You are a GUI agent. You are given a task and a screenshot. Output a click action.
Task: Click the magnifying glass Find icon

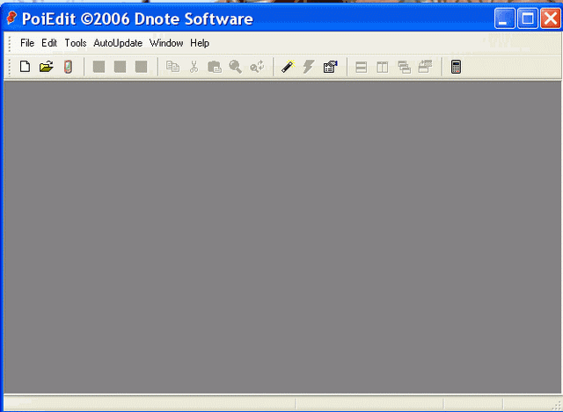pos(236,67)
